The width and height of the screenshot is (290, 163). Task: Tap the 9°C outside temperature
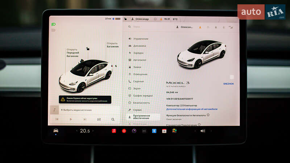175,19
